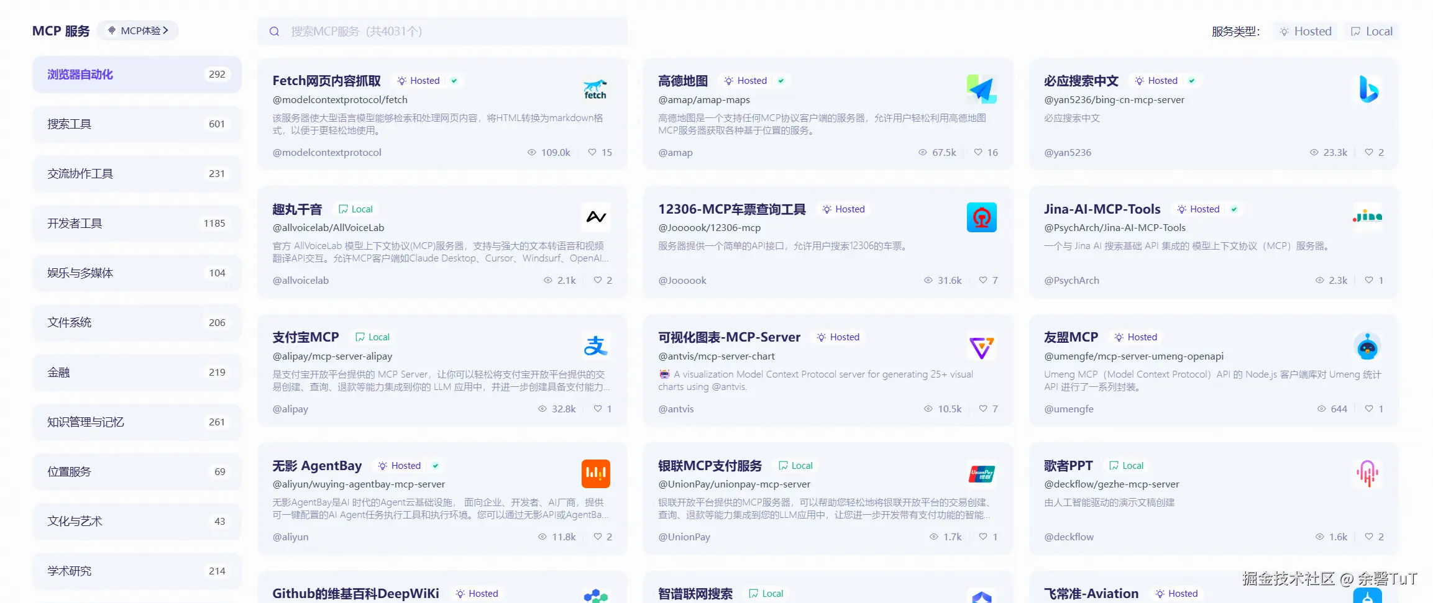
Task: Filter service type by Hosted
Action: (x=1306, y=32)
